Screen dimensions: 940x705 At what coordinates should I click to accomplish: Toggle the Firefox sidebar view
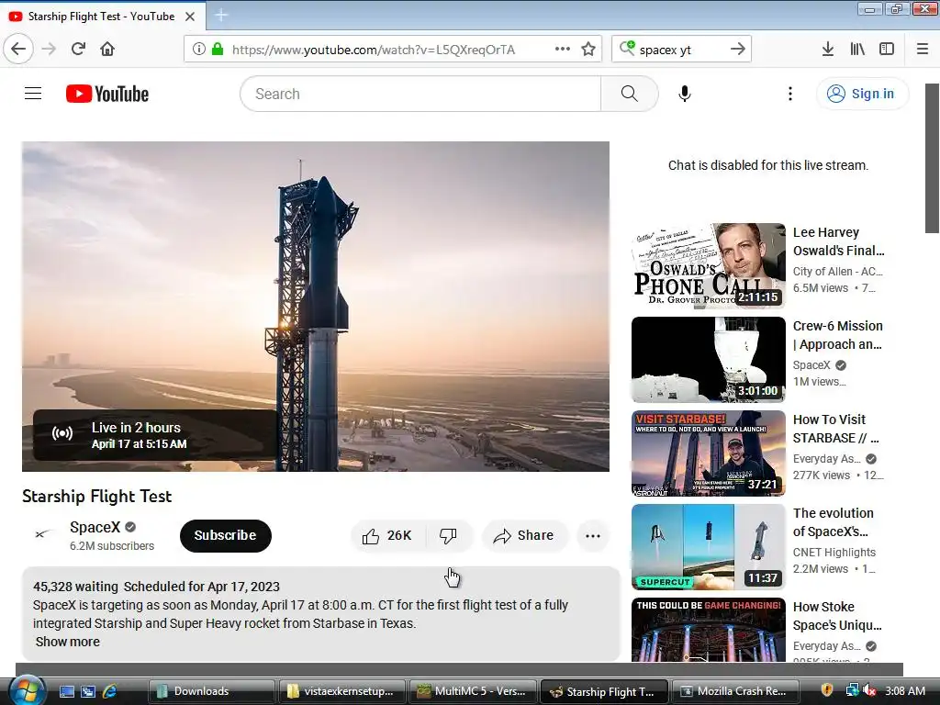click(887, 49)
